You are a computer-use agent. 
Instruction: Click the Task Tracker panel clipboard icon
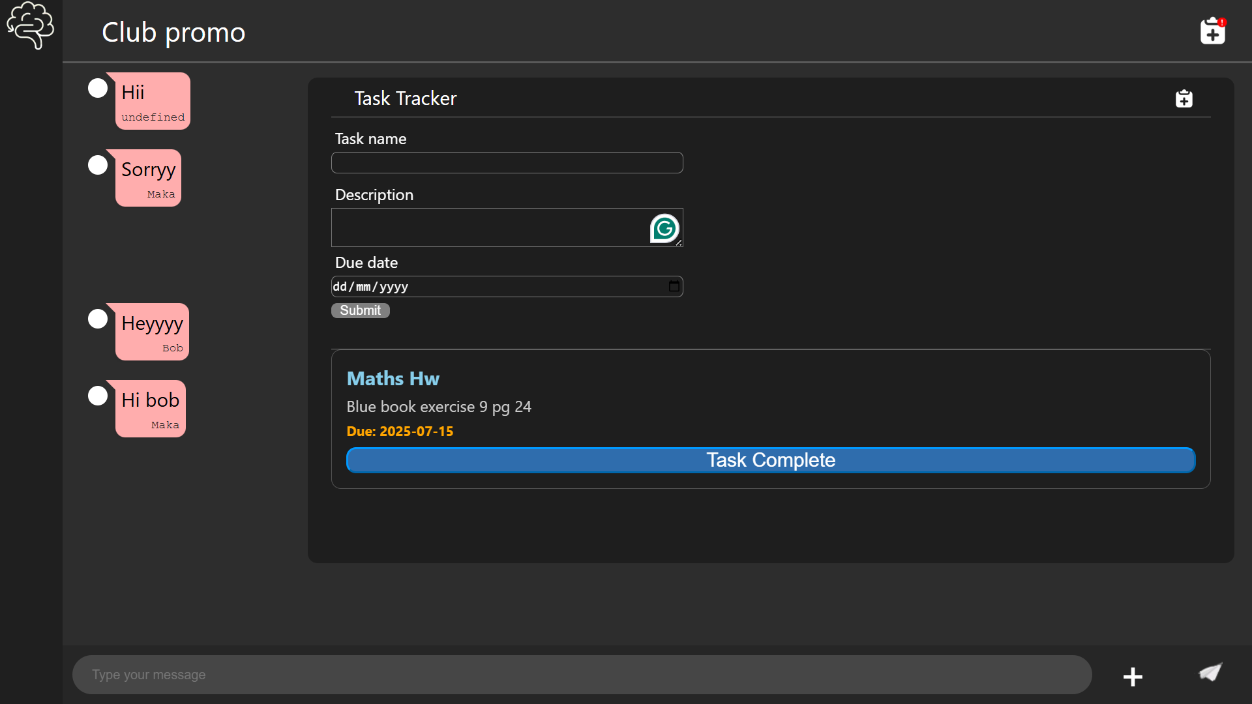1184,98
